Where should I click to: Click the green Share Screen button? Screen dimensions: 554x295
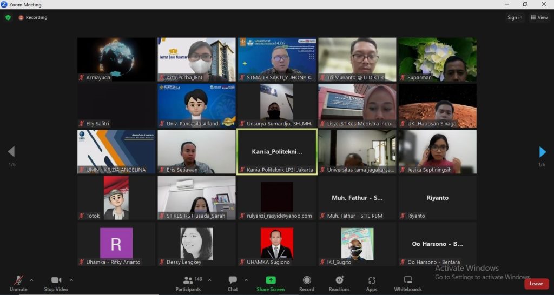(271, 284)
